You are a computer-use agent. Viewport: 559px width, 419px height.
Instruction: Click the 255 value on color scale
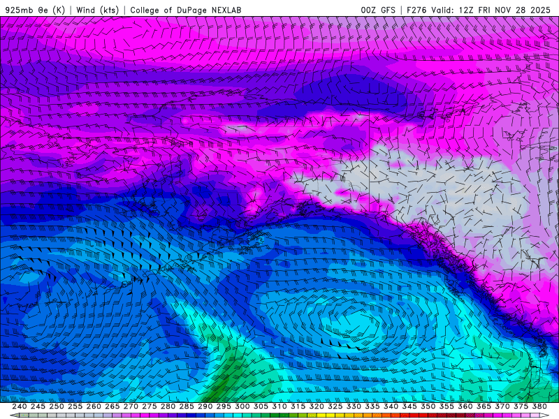click(75, 406)
